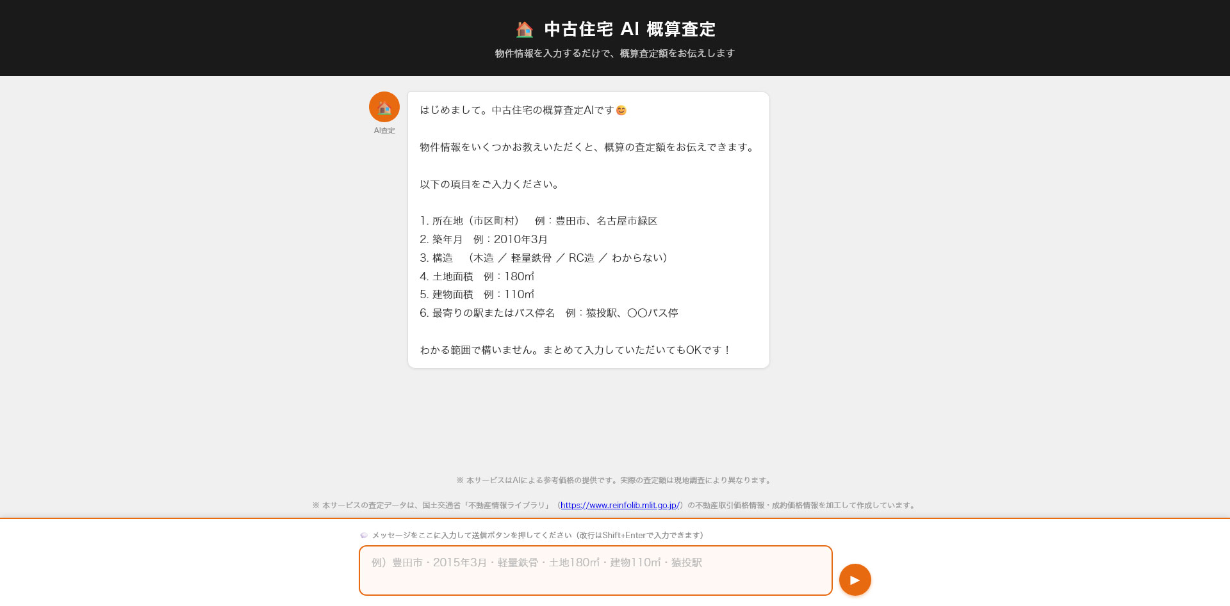The width and height of the screenshot is (1230, 606).
Task: Focus the message input text box
Action: [x=596, y=570]
